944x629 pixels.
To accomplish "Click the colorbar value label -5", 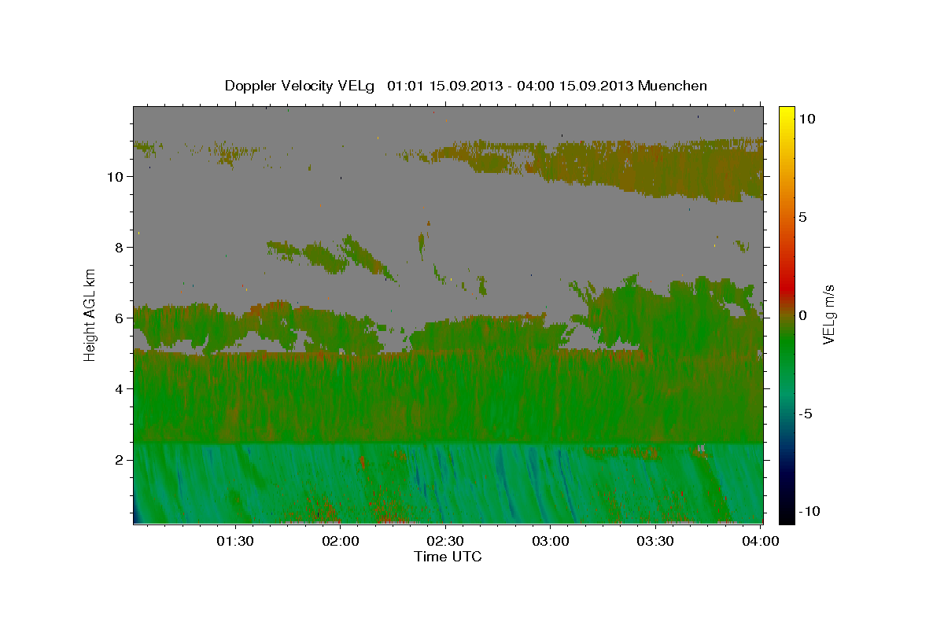I will (804, 414).
